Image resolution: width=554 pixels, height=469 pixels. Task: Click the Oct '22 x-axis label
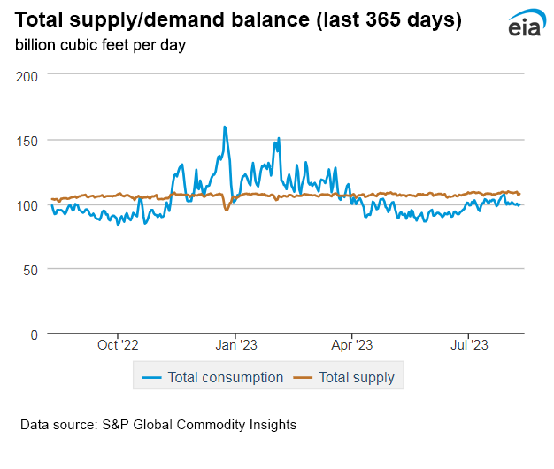118,345
